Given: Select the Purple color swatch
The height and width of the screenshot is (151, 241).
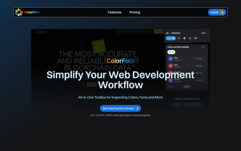Looking at the screenshot, I should 171,80.
